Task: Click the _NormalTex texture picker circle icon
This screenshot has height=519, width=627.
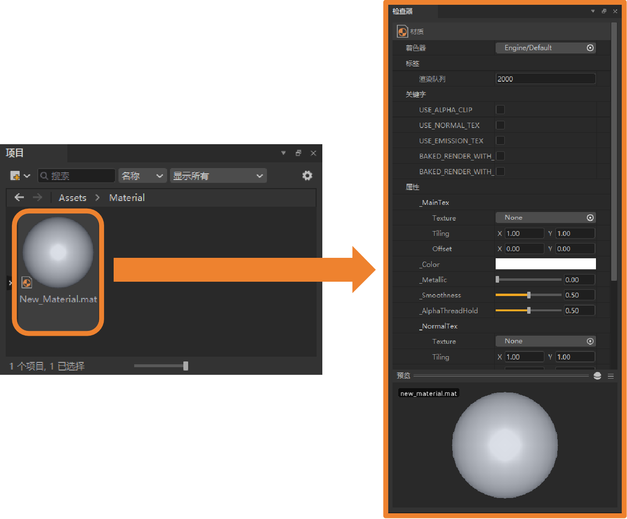Action: (590, 341)
